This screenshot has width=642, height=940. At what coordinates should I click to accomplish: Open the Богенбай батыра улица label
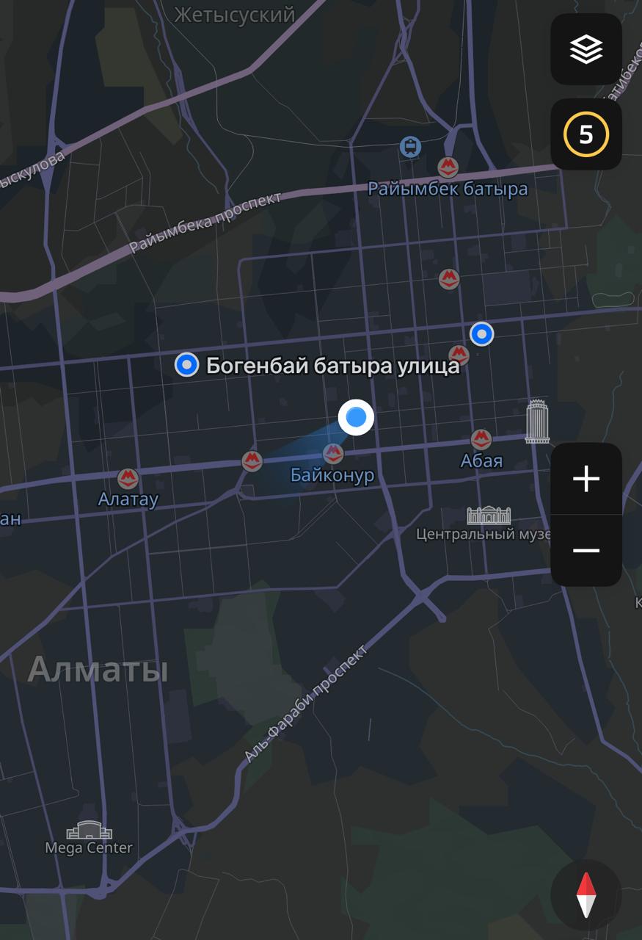[332, 365]
